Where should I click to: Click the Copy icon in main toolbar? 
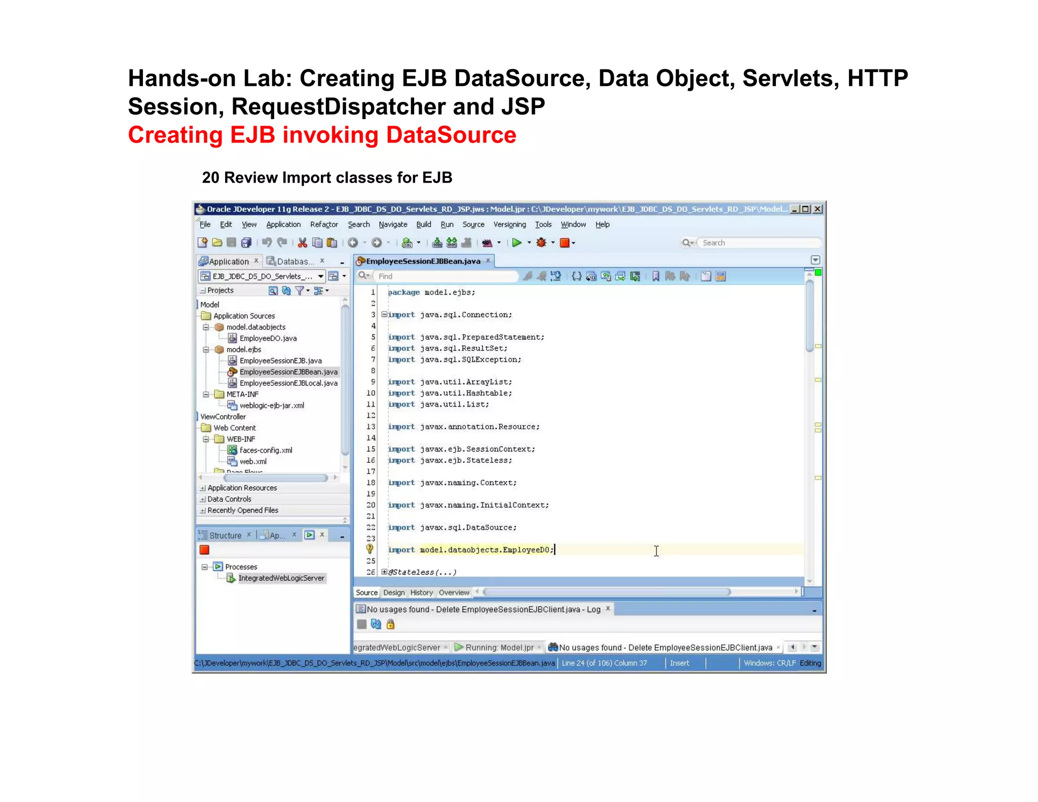click(317, 243)
